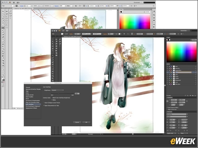This screenshot has width=198, height=148.
Task: Click the hex color field in dark Color panel
Action: 194,40
